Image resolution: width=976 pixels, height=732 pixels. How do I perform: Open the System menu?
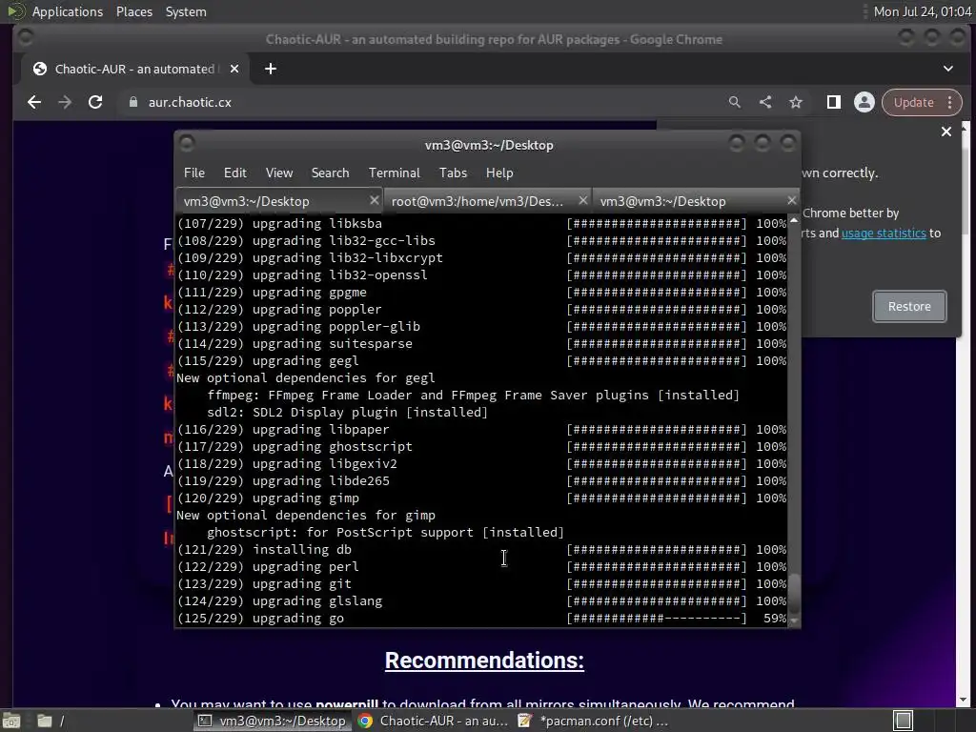click(186, 11)
